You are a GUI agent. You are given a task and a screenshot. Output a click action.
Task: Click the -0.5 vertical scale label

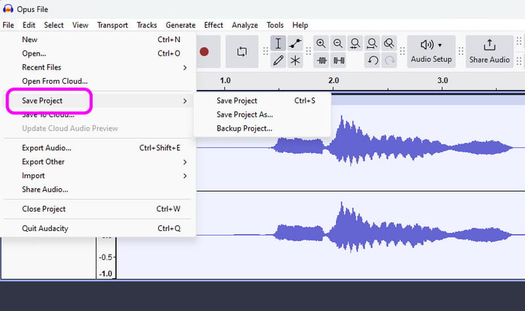click(106, 257)
